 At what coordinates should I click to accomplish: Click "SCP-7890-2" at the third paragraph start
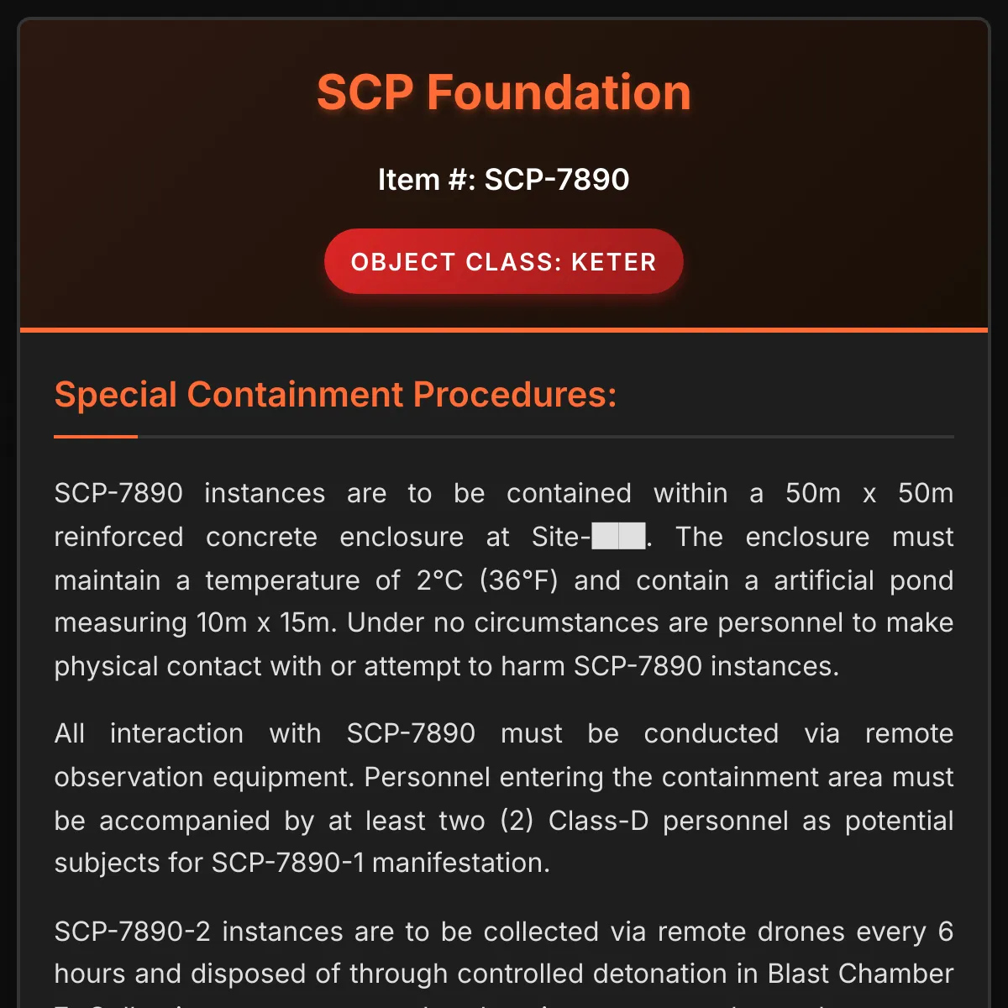(133, 932)
